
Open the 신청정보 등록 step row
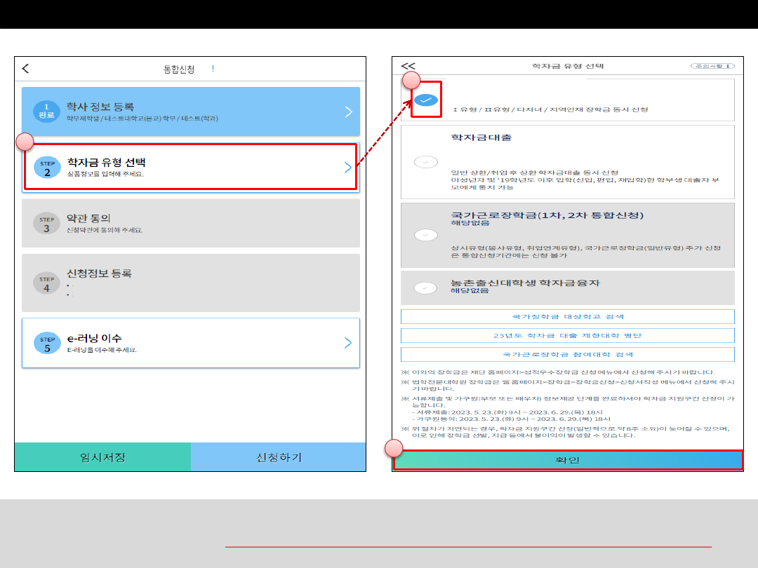tap(190, 283)
